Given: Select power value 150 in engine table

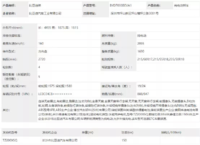Looking at the screenshot, I should (124, 140).
